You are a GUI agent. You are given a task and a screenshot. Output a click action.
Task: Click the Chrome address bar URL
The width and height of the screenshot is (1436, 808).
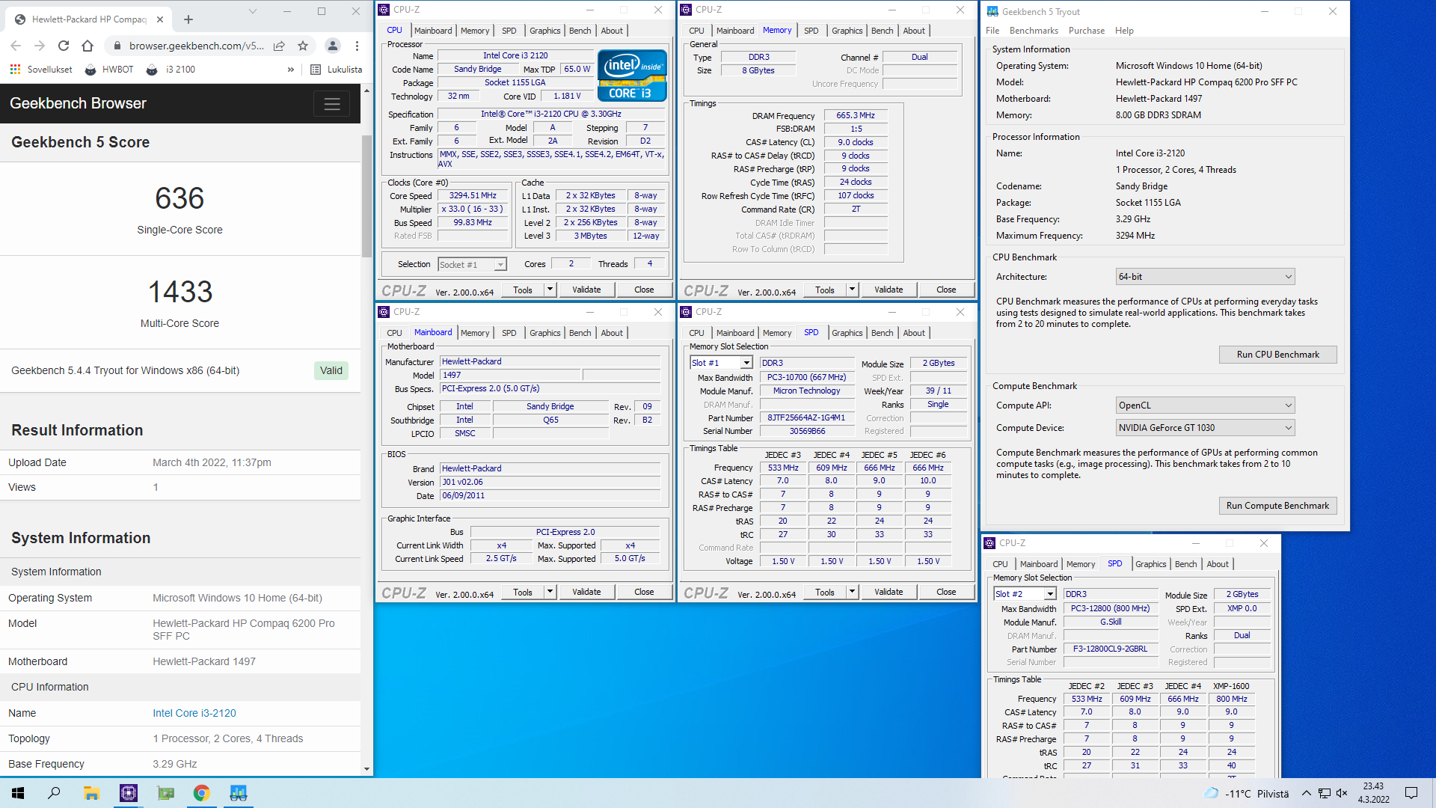196,46
